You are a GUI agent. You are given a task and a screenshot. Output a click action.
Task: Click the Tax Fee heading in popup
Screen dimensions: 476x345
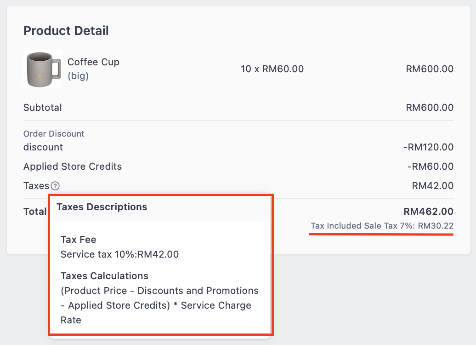coord(78,240)
